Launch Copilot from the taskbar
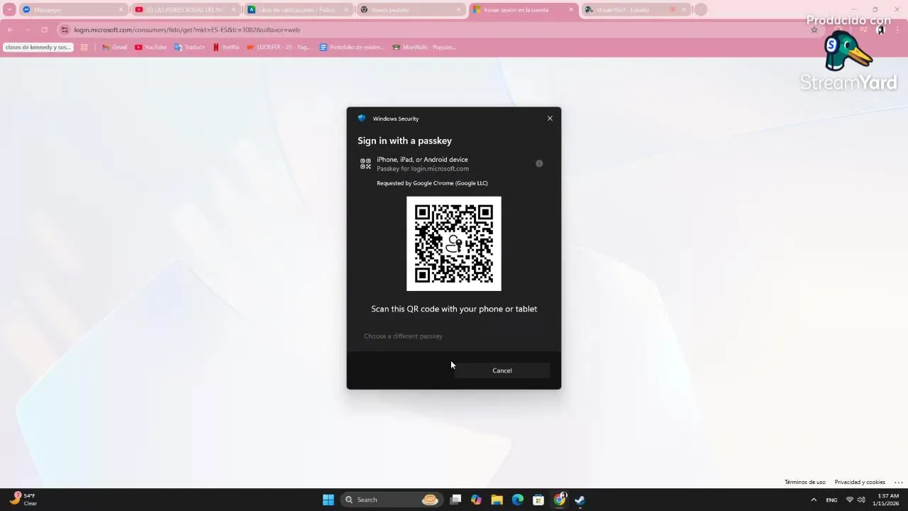908x511 pixels. click(476, 500)
